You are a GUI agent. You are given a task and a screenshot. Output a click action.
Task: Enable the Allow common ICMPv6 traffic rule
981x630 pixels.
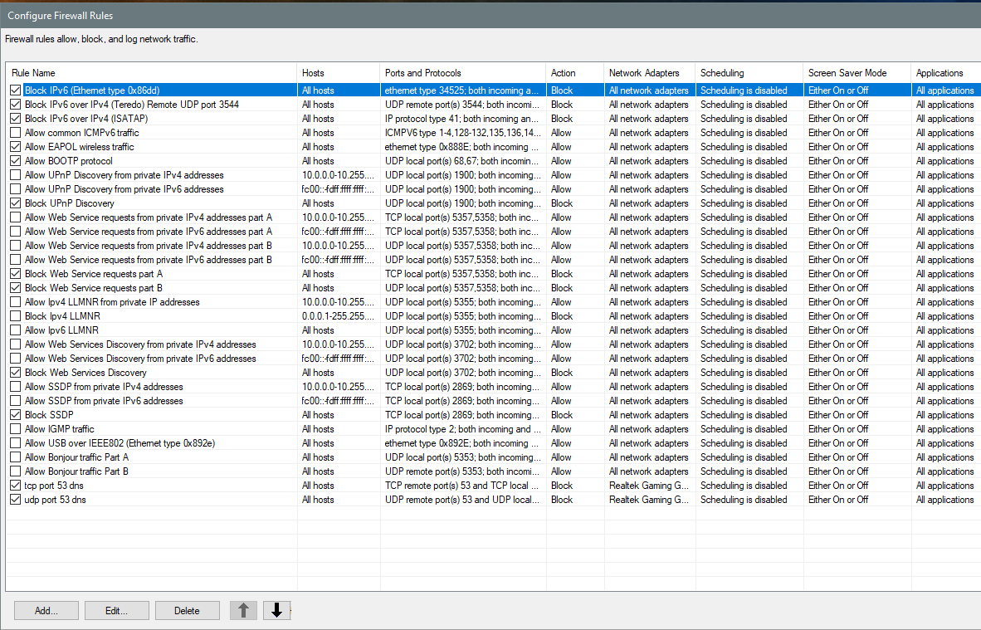pos(16,133)
